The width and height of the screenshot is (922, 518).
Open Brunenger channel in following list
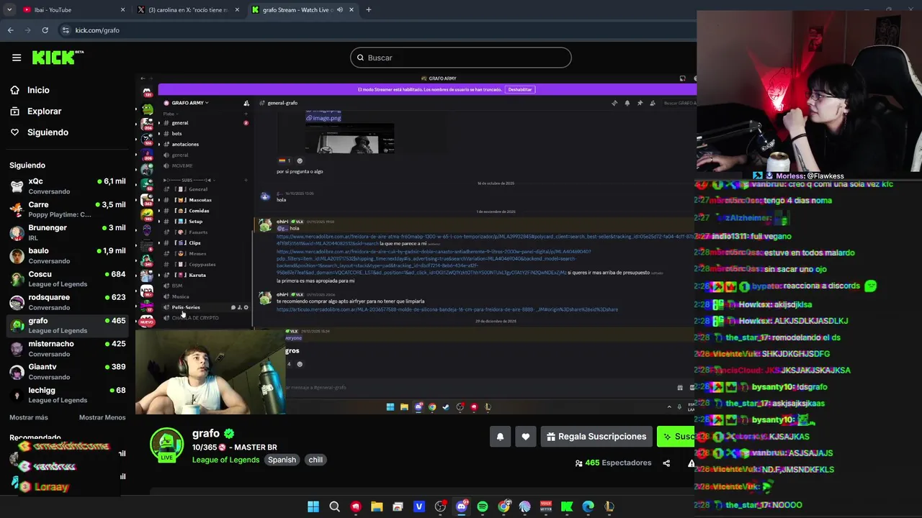(x=68, y=232)
